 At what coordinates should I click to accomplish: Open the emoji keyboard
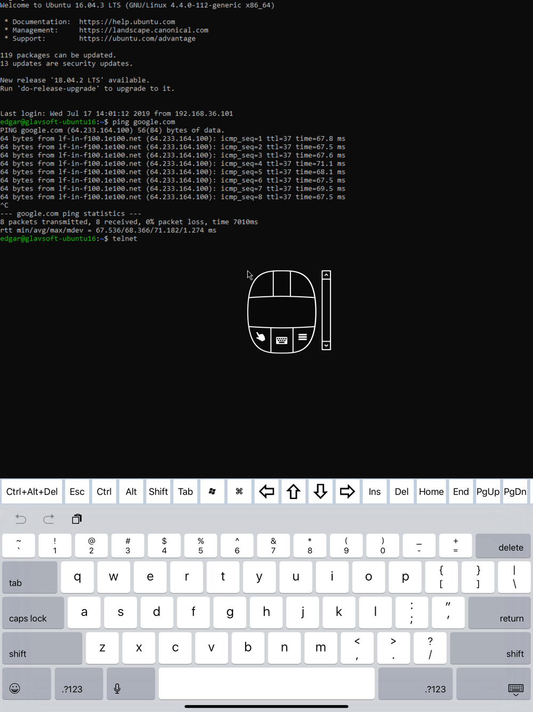click(27, 684)
